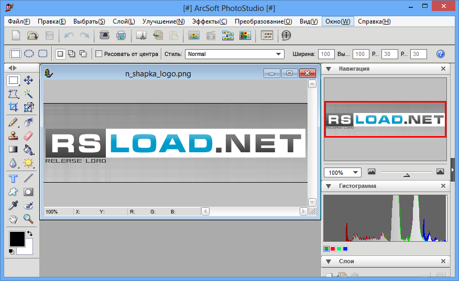Open the Эффекты menu

[x=210, y=21]
